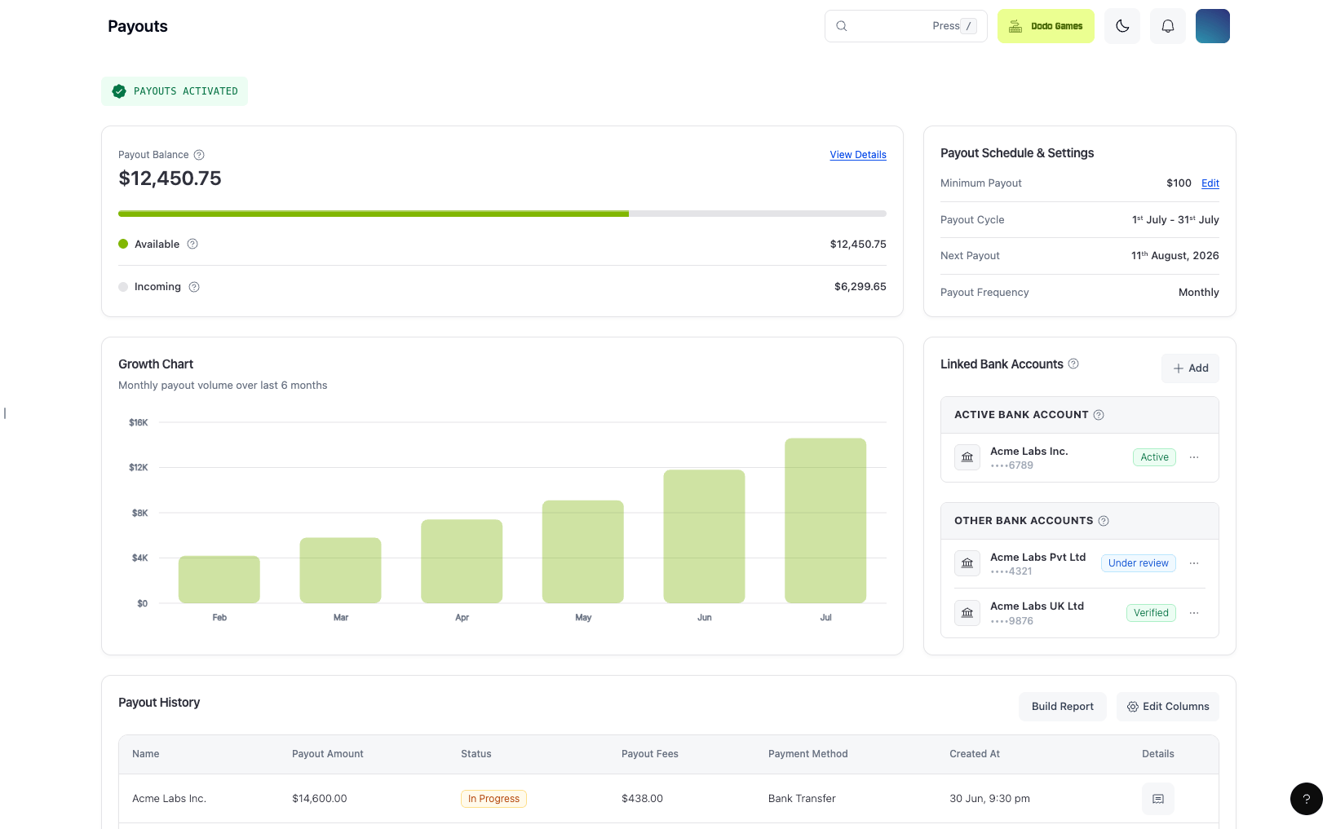Click Incoming balance info icon

pos(194,287)
